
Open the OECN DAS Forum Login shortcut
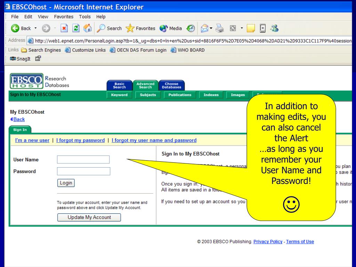138,50
